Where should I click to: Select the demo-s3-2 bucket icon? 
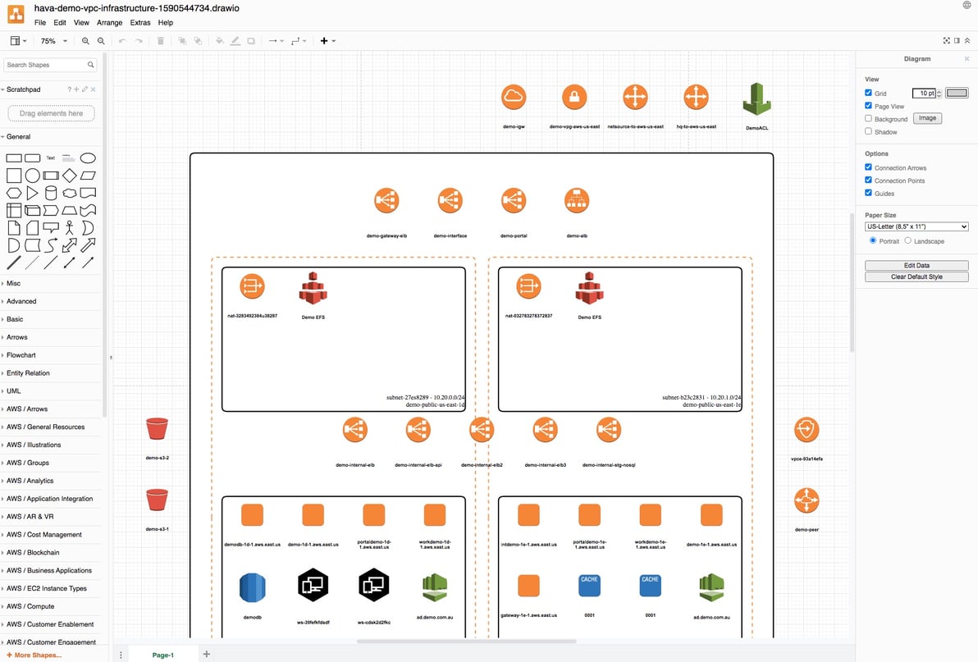tap(157, 427)
